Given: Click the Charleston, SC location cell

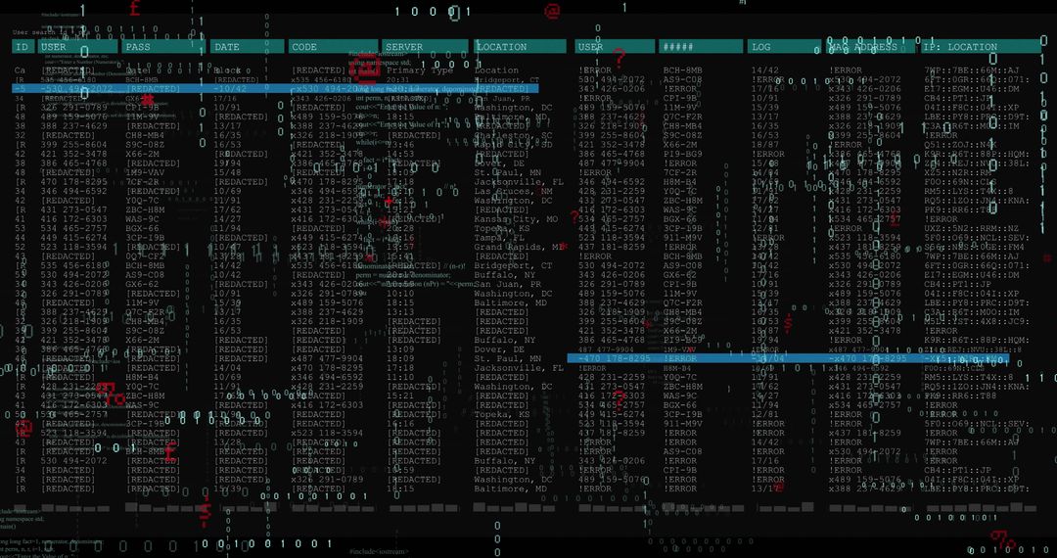Looking at the screenshot, I should [x=513, y=135].
